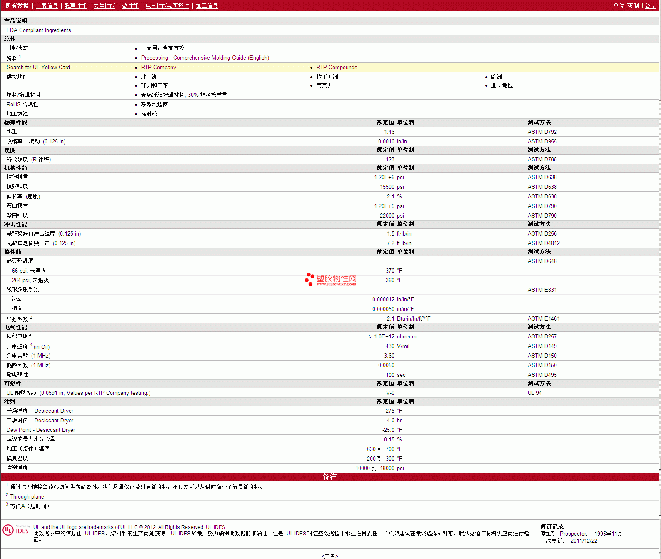Open the 加工信息 tab
The width and height of the screenshot is (661, 559).
207,5
